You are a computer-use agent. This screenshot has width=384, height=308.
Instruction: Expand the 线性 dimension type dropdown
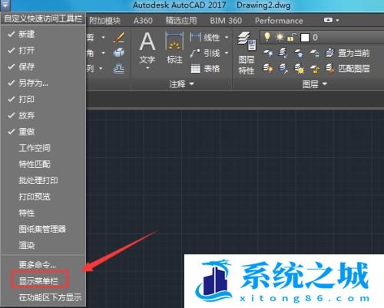[x=227, y=38]
